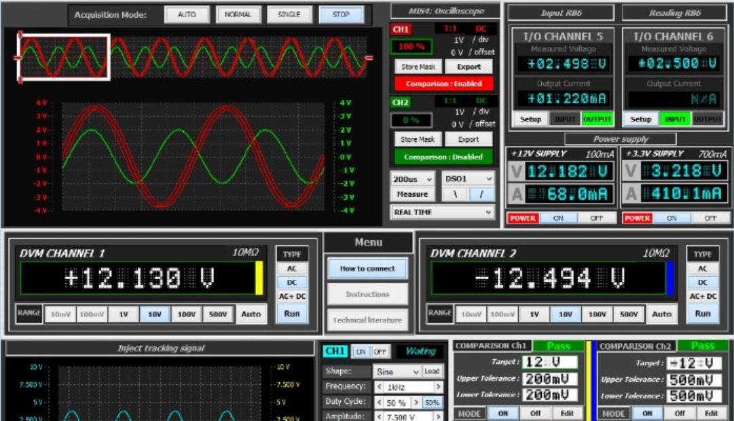The height and width of the screenshot is (421, 734).
Task: Open Setup for I/O Channel 5
Action: pyautogui.click(x=530, y=120)
